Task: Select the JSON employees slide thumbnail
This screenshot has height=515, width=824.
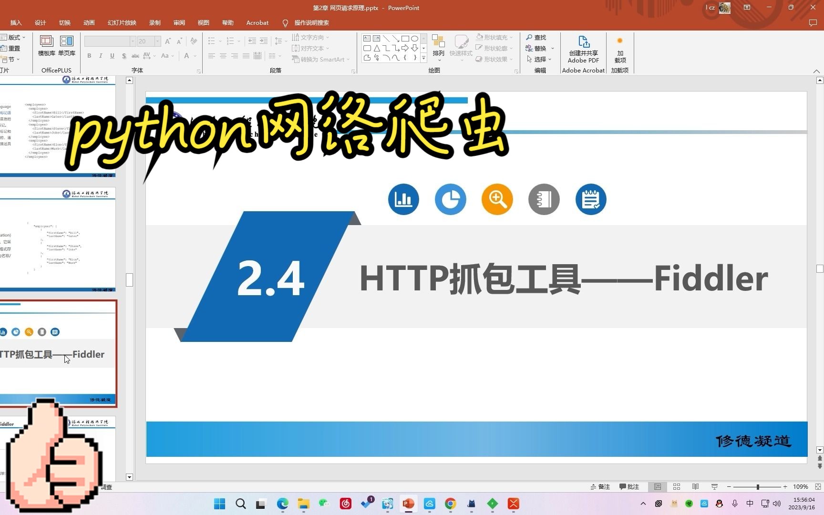Action: [x=58, y=239]
